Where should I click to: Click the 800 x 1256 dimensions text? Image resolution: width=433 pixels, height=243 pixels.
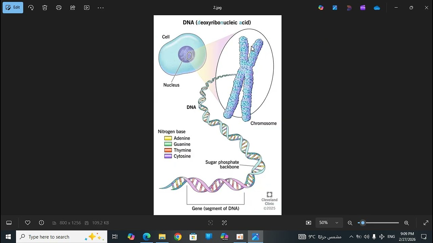[70, 223]
